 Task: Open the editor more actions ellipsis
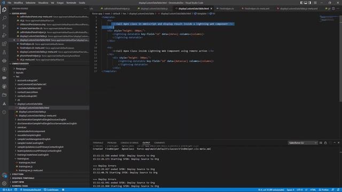point(338,9)
